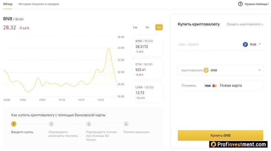Screen dimensions: 271x151
Task: Click the RUB ruble currency icon
Action: pos(245,45)
